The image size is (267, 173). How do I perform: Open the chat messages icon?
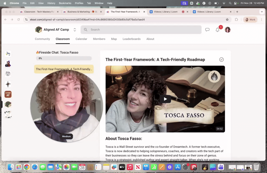(207, 30)
